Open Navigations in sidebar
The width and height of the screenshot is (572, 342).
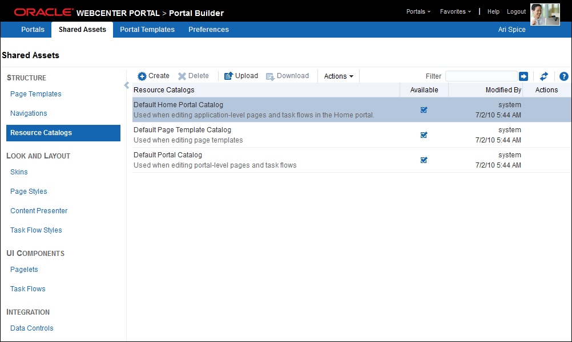point(29,113)
